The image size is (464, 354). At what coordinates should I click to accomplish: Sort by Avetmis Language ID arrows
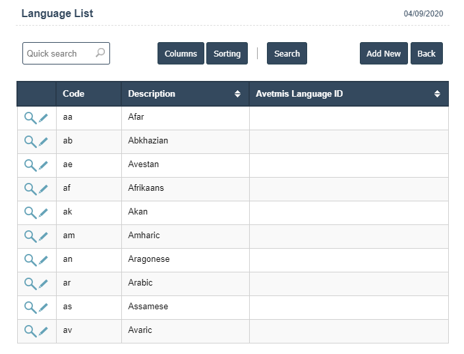click(437, 94)
